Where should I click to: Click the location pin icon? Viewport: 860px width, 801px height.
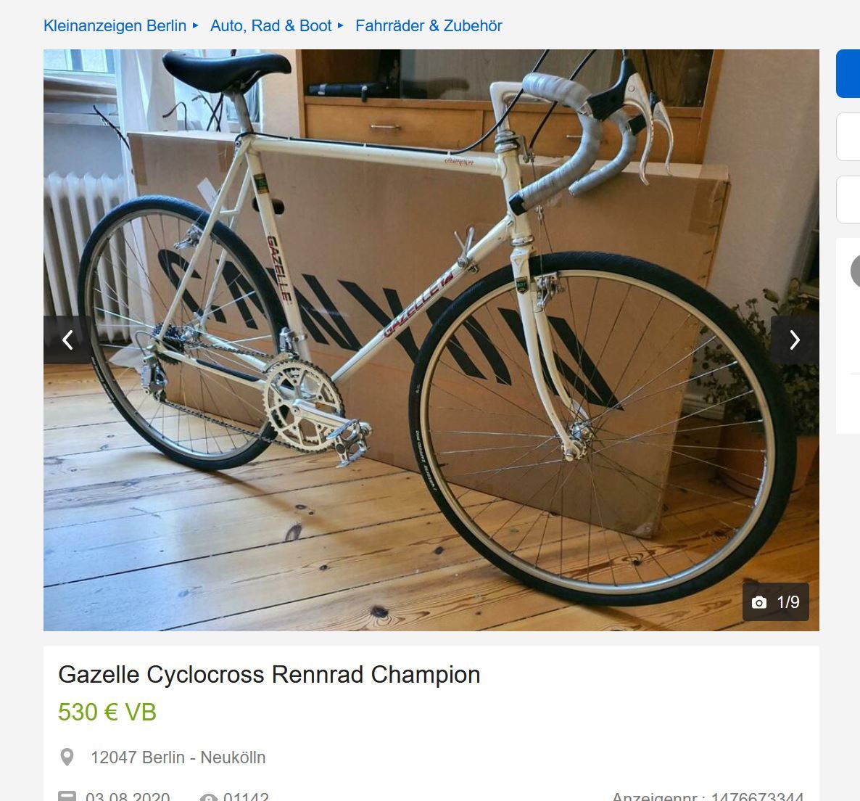click(67, 757)
